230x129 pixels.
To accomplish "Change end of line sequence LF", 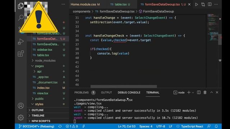I will (170, 126).
